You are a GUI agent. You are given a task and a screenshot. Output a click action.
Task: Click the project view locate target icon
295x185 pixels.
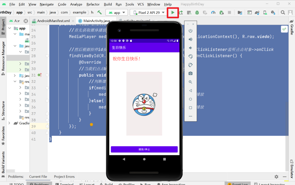[26, 21]
